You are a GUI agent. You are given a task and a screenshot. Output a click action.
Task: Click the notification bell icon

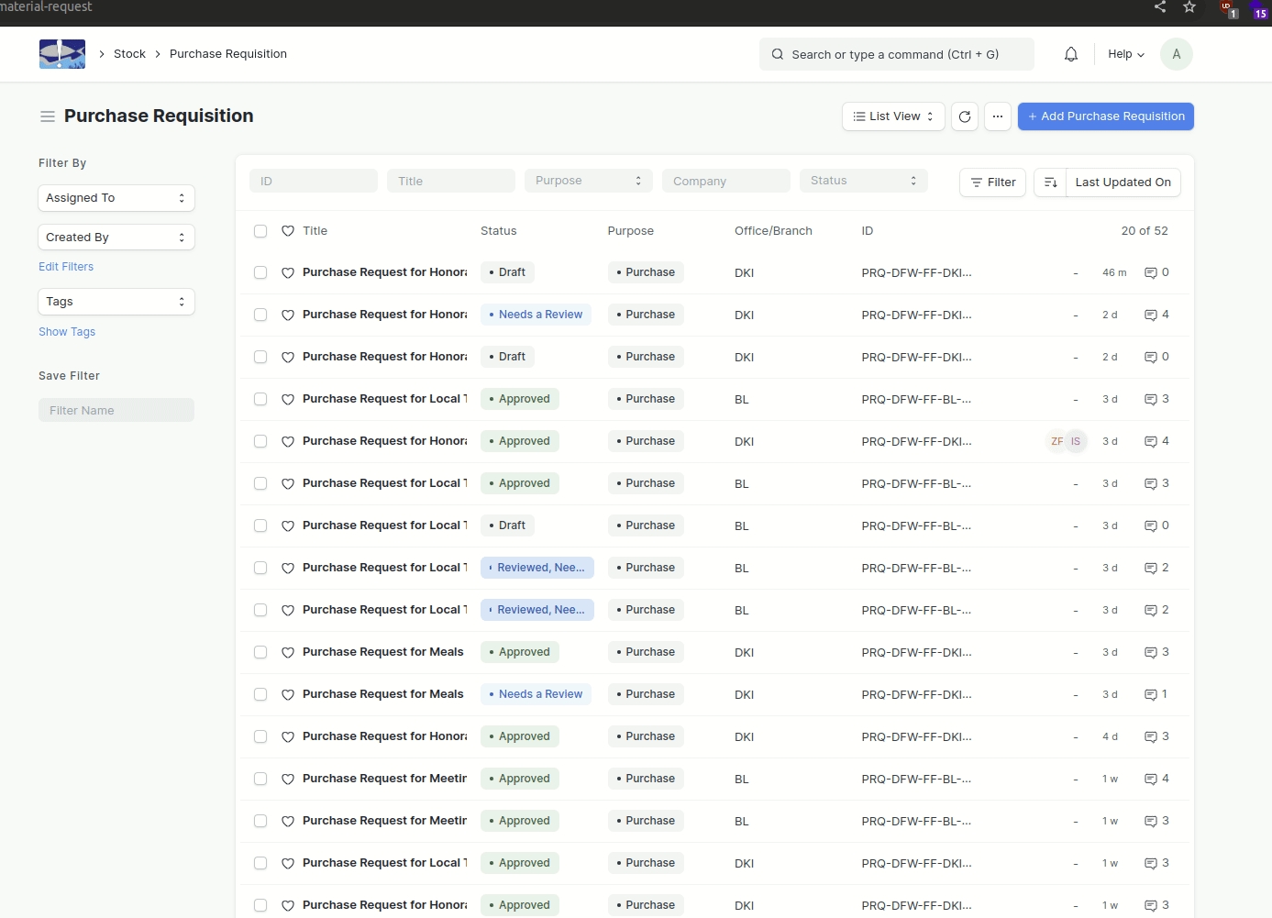point(1070,54)
